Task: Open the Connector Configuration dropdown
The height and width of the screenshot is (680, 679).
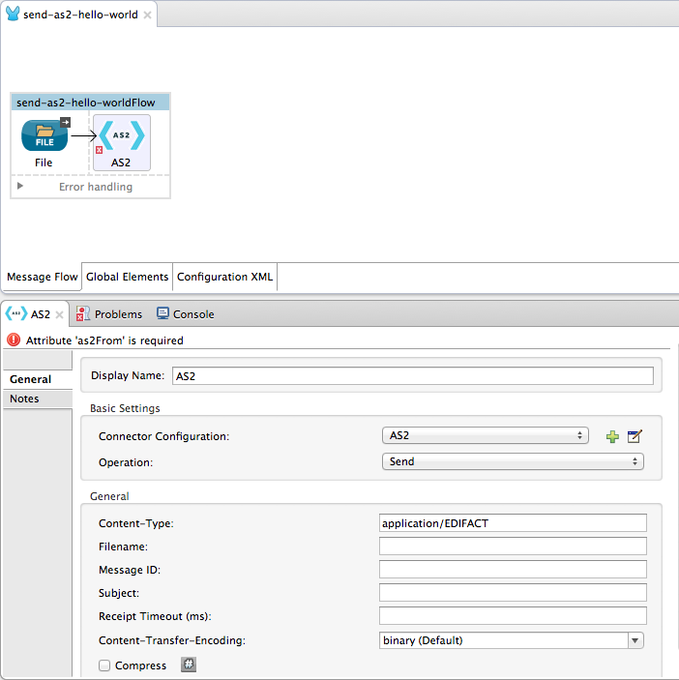Action: pos(485,436)
